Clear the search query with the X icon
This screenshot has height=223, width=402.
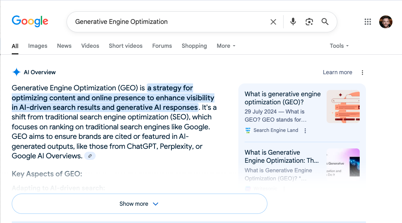click(x=273, y=22)
